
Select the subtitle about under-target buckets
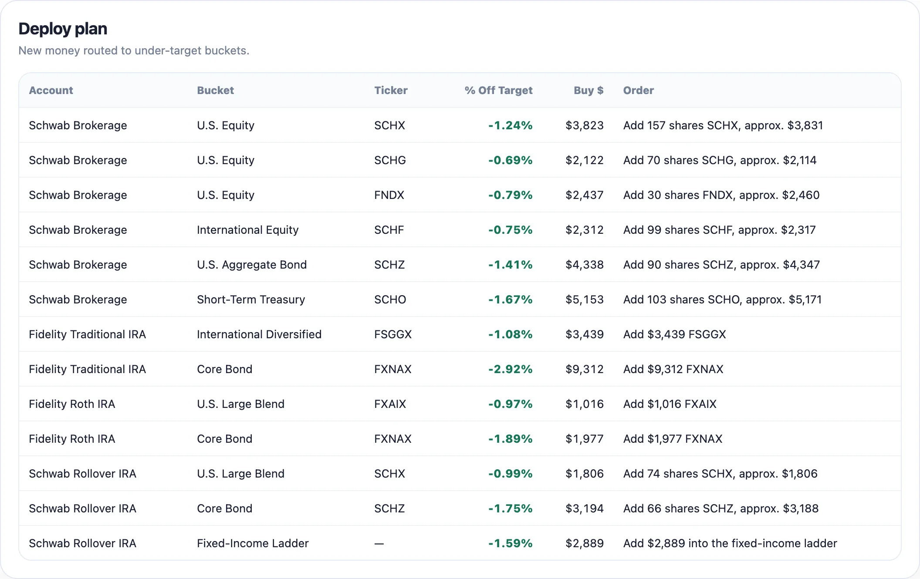tap(134, 50)
